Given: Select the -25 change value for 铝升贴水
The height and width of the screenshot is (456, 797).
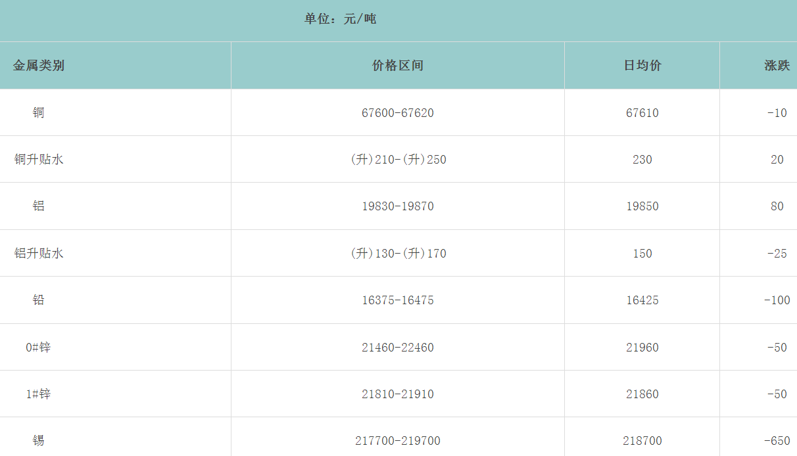Looking at the screenshot, I should tap(777, 254).
